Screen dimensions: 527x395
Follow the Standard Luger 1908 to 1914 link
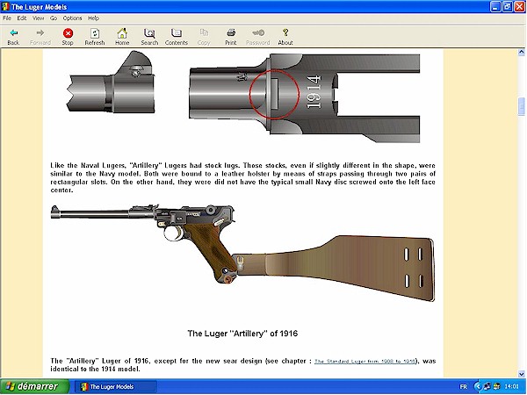(x=365, y=362)
